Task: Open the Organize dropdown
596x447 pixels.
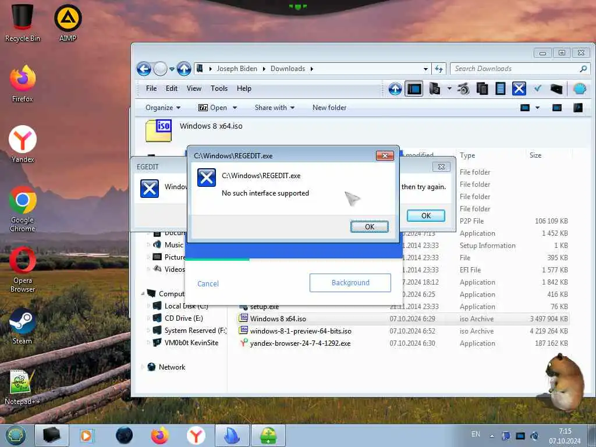Action: [163, 108]
